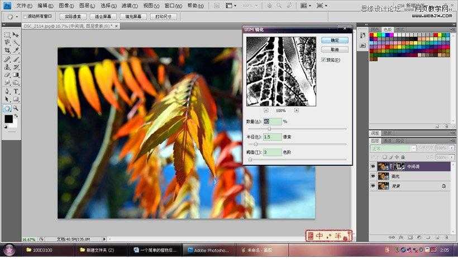
Task: Open the 图层(L) menu
Action: pyautogui.click(x=87, y=6)
